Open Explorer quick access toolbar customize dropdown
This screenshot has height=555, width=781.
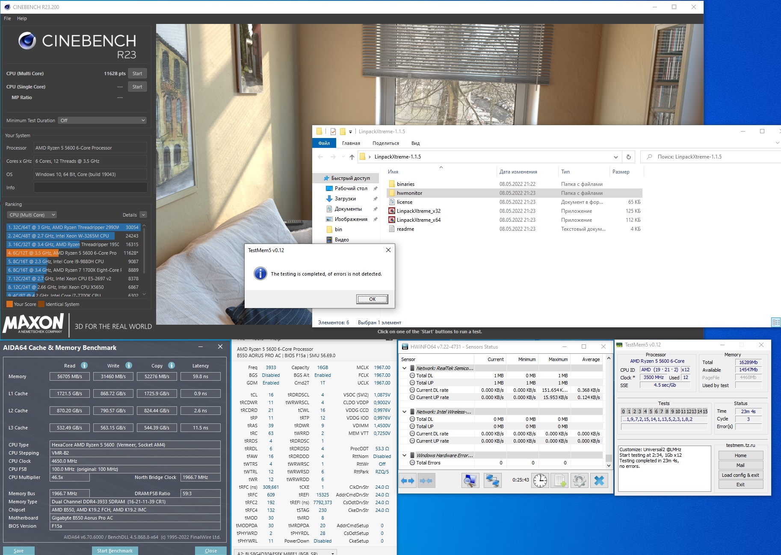coord(350,132)
